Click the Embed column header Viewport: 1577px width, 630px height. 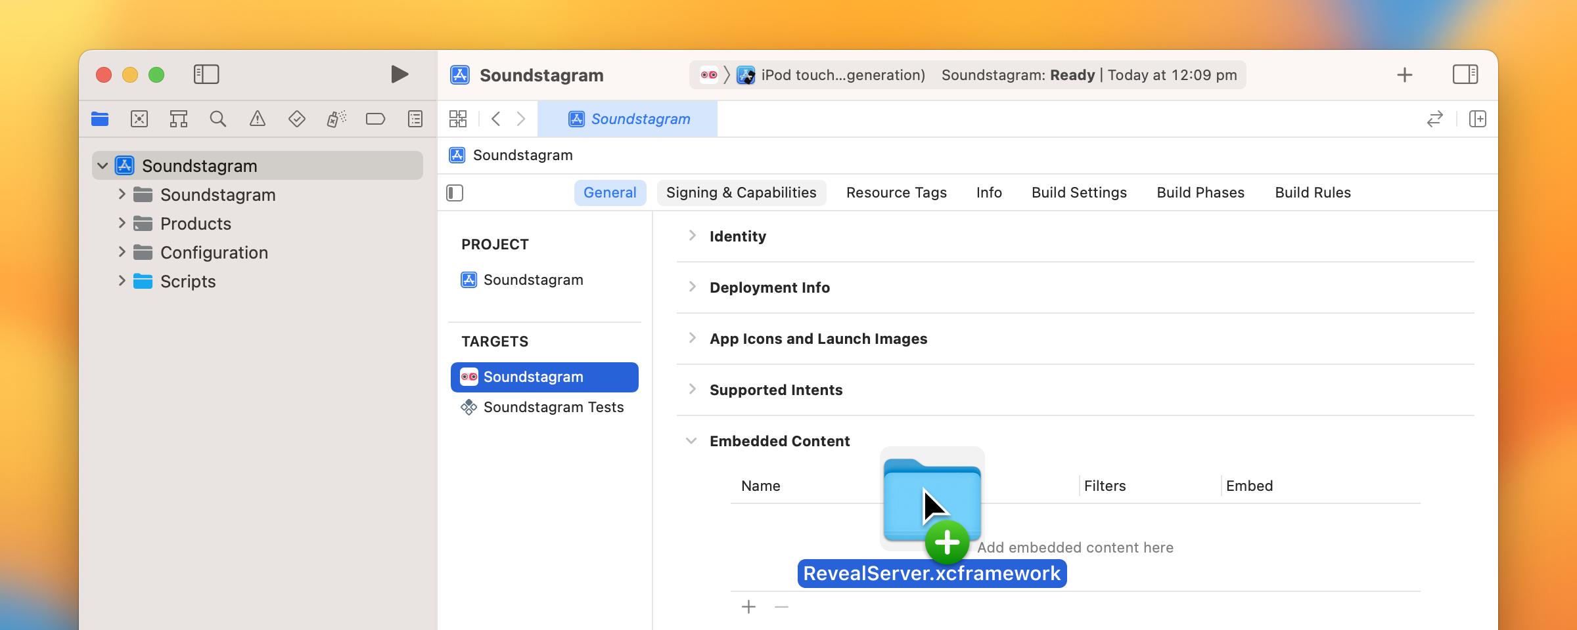[x=1249, y=486]
